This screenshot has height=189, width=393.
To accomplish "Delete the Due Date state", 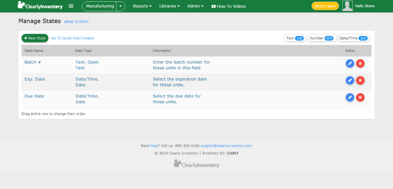I will [x=360, y=97].
